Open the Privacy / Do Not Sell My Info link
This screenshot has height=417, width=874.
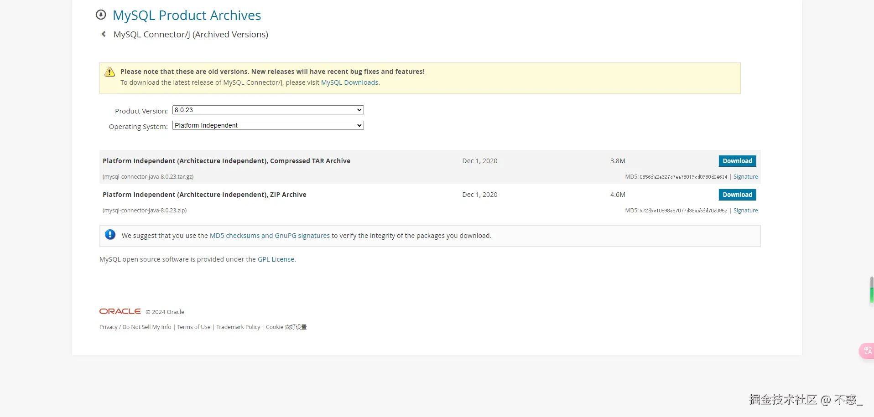click(x=135, y=327)
